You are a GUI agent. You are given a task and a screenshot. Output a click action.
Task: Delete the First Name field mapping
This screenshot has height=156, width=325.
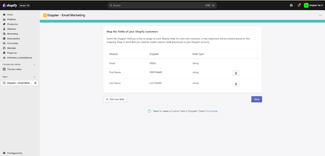tap(236, 73)
